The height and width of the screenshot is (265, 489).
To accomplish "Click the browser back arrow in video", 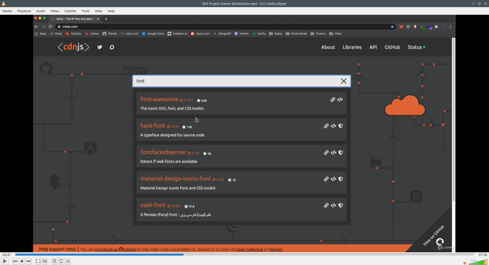I will click(36, 27).
